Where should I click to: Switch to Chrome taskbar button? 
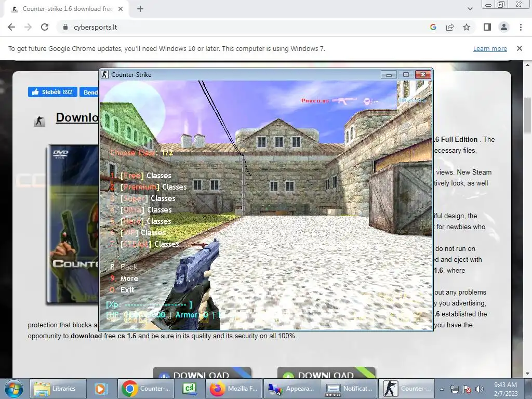click(x=146, y=389)
